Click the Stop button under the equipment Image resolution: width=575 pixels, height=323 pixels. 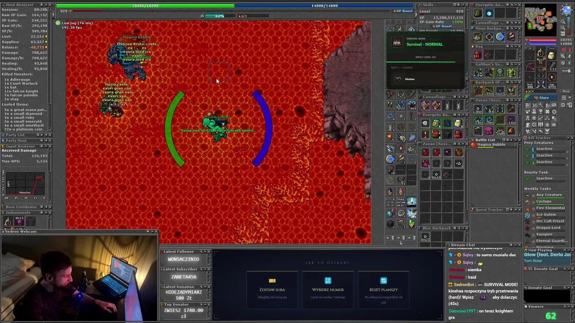(566, 91)
